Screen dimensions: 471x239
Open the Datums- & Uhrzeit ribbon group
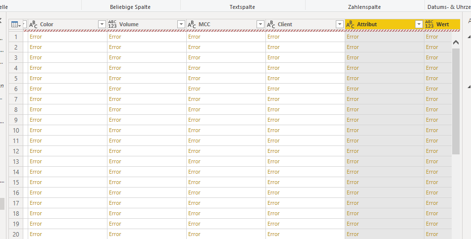tap(449, 7)
